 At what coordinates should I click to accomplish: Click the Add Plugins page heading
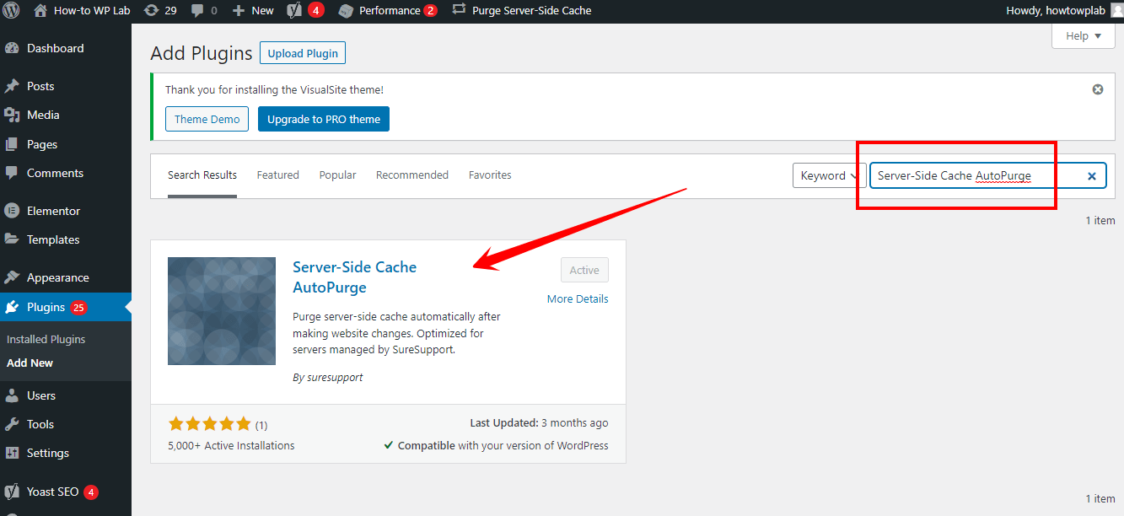pyautogui.click(x=202, y=53)
